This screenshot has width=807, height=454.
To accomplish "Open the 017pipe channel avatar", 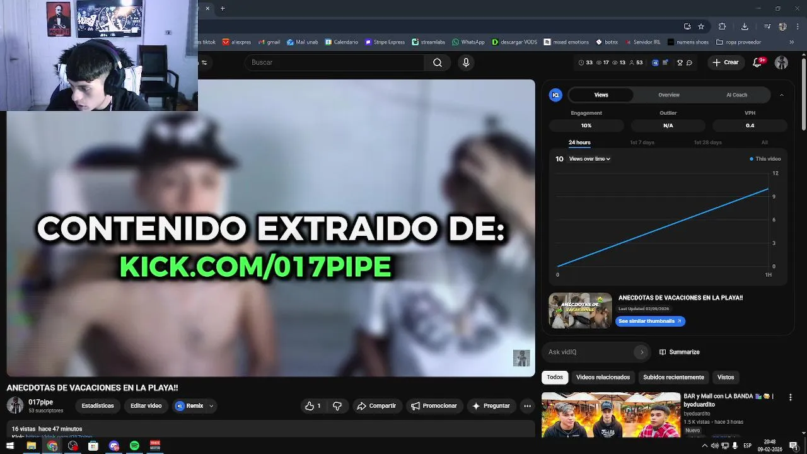I will click(15, 405).
